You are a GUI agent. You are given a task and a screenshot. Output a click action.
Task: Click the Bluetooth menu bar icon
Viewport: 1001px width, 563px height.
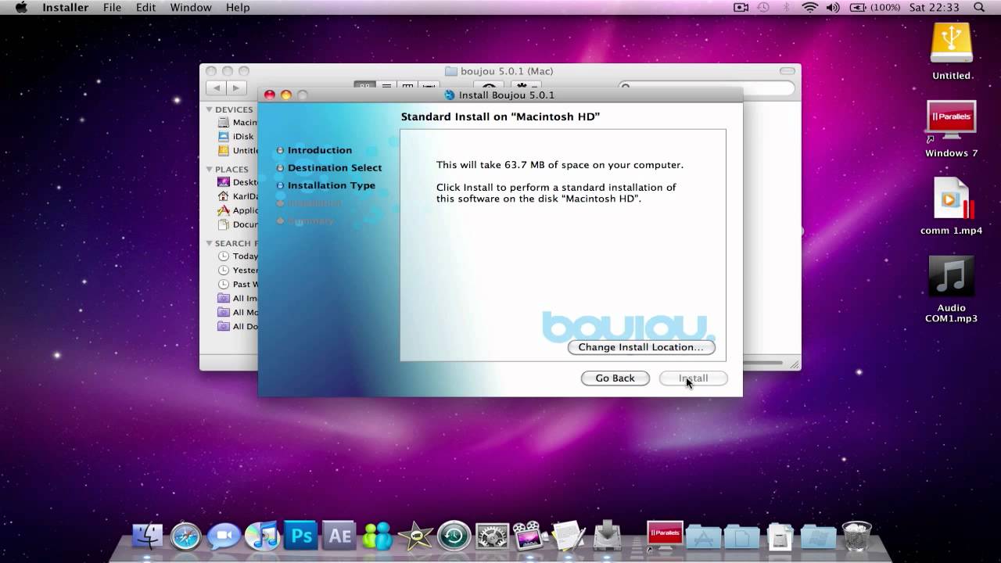[x=787, y=7]
